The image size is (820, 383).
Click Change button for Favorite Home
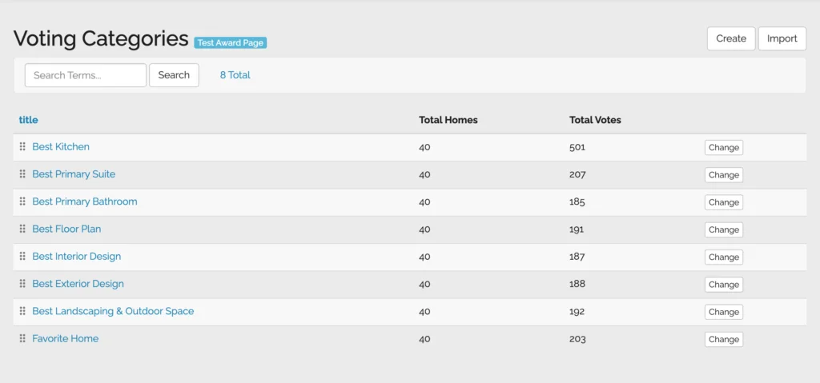(x=724, y=340)
